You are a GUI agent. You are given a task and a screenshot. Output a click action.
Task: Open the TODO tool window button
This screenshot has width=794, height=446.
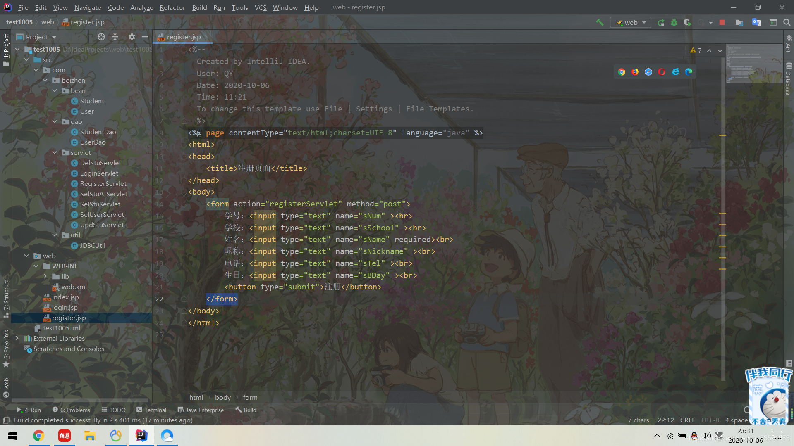[x=114, y=410]
